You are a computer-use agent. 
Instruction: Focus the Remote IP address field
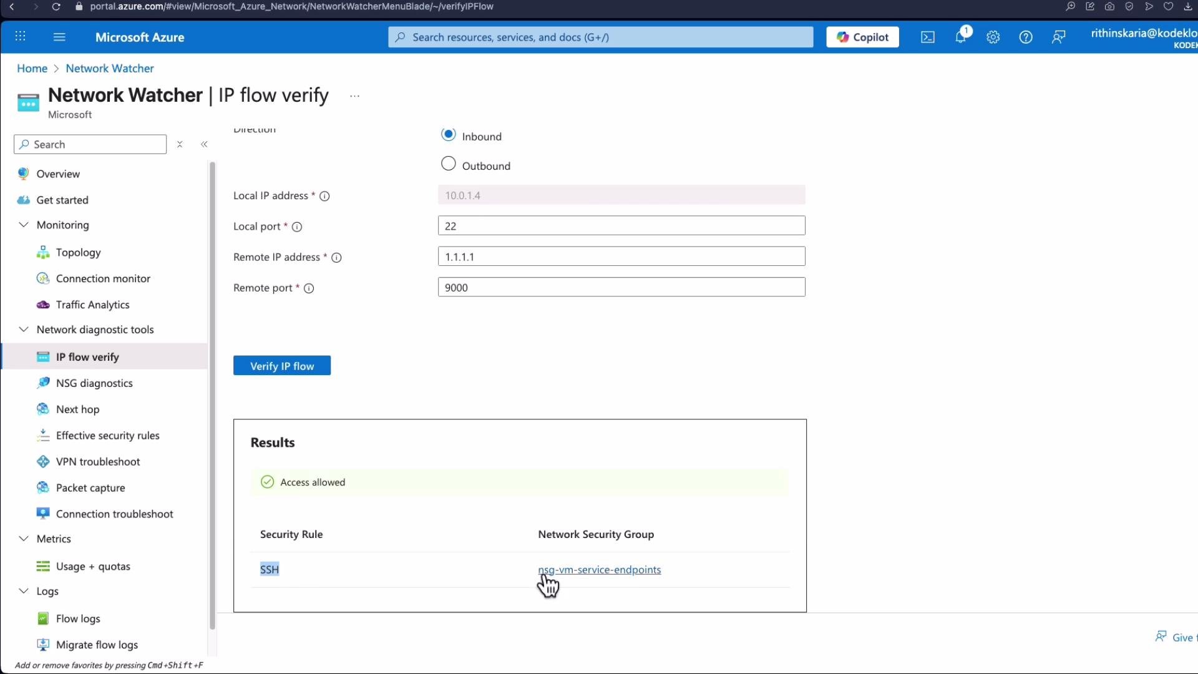point(621,256)
